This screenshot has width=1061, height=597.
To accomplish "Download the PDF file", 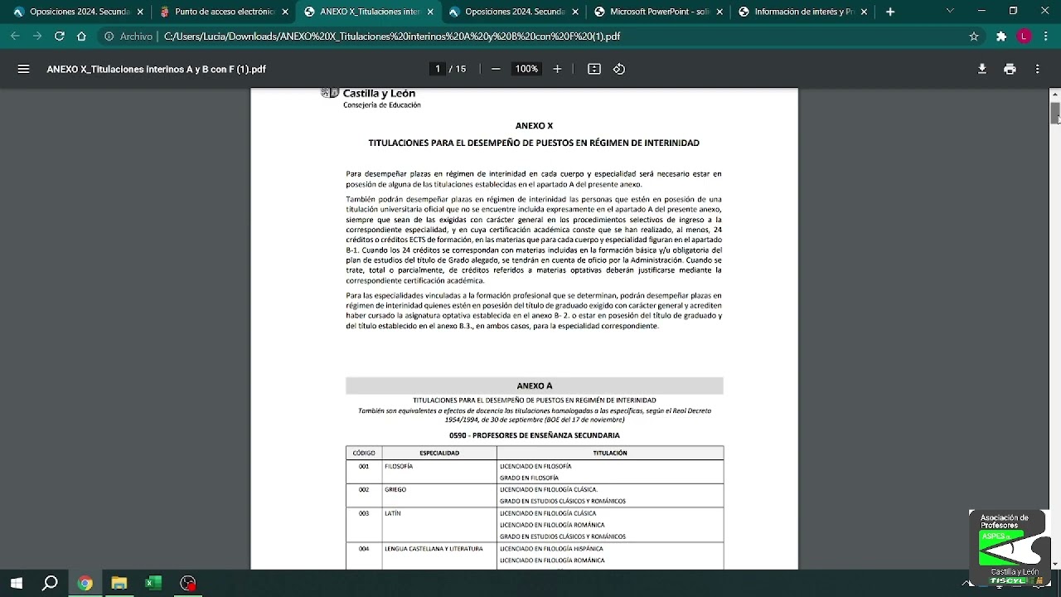I will point(982,69).
